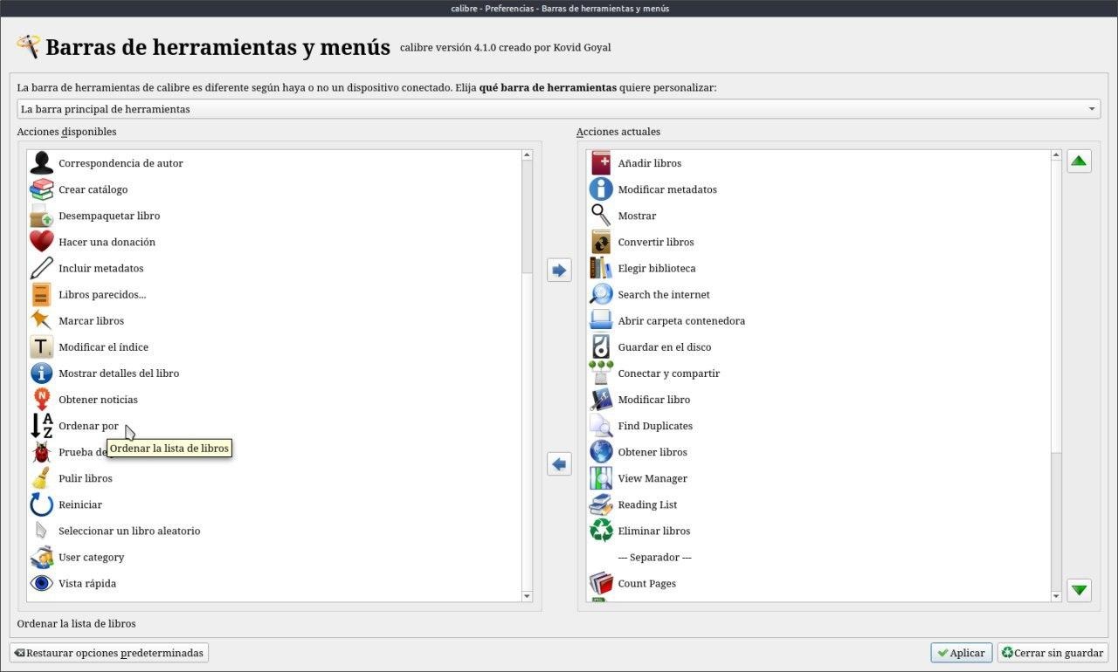Click the Aplicar button
1118x672 pixels.
tap(962, 653)
